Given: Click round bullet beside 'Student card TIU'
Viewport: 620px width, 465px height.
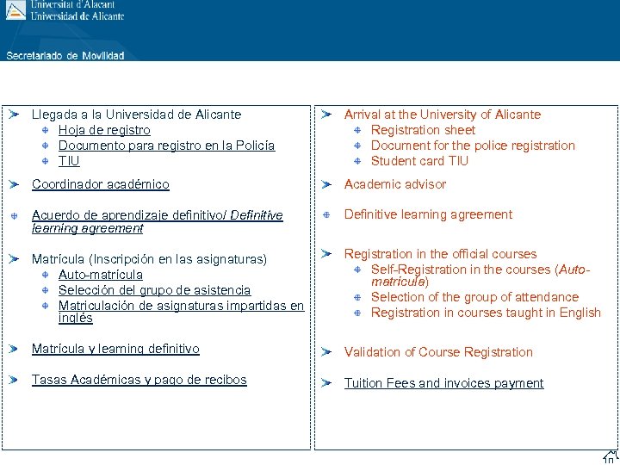Looking at the screenshot, I should (x=357, y=161).
